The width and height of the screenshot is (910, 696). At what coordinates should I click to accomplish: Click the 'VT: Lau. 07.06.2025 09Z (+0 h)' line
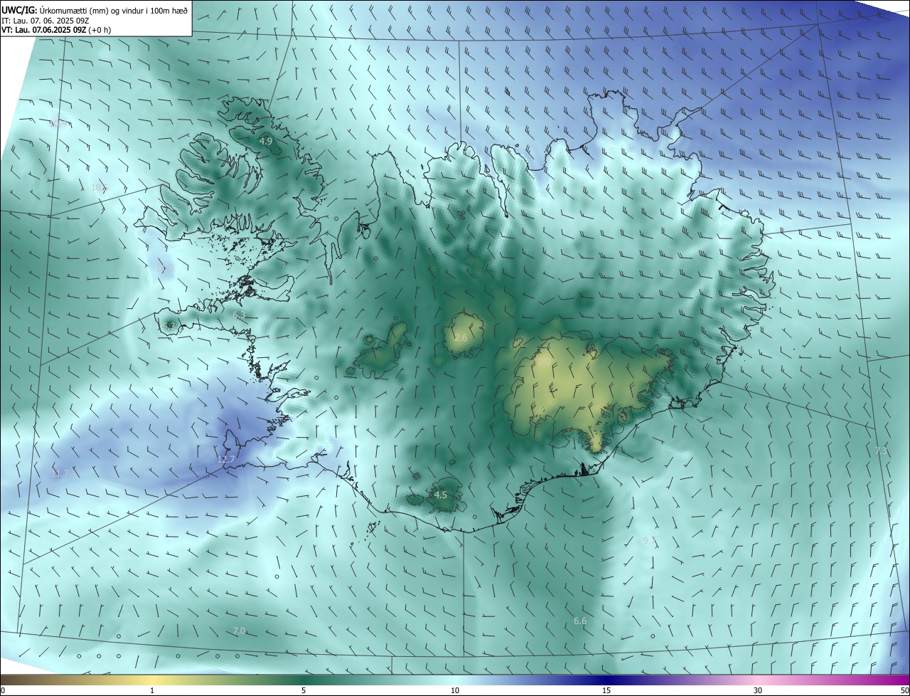click(58, 31)
